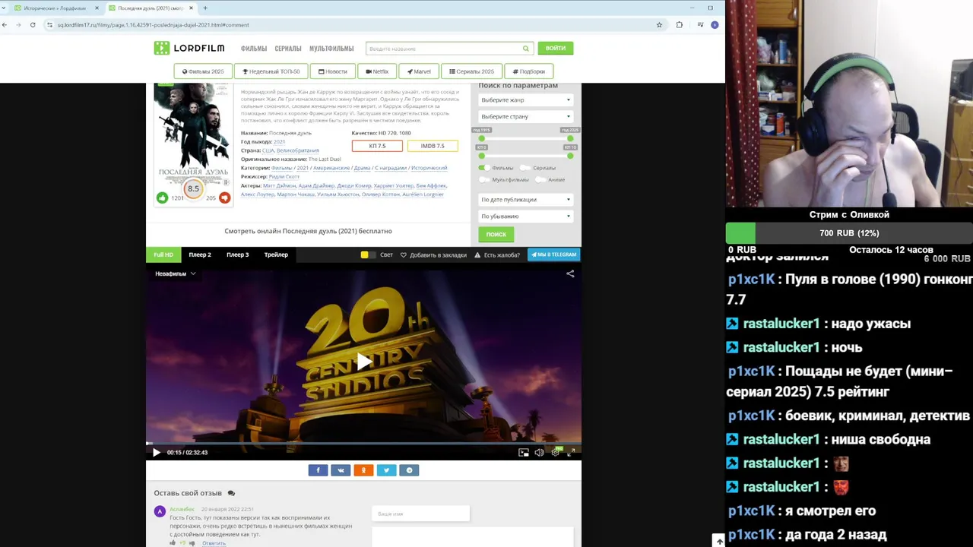The height and width of the screenshot is (547, 973).
Task: Click the video progress bar
Action: pyautogui.click(x=363, y=443)
